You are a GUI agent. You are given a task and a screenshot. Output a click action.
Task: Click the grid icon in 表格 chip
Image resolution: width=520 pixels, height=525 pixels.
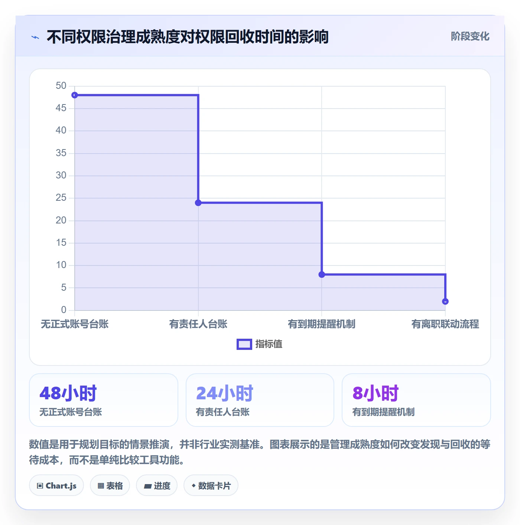point(101,486)
